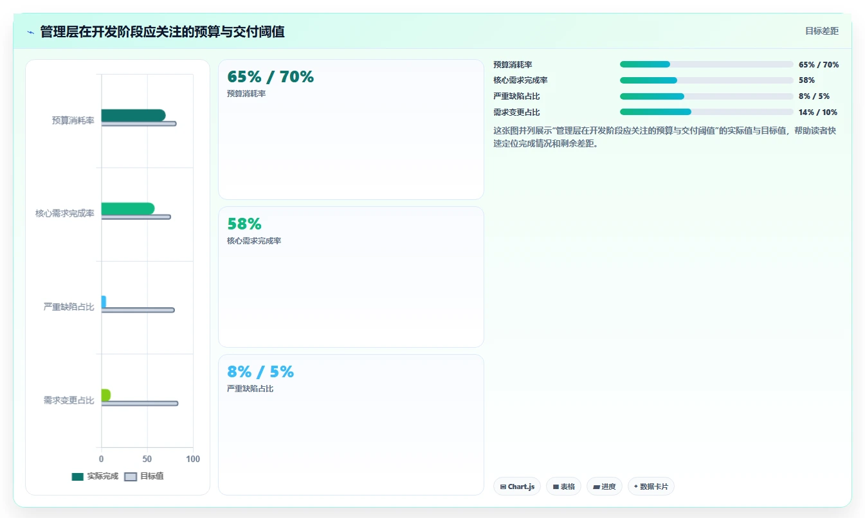Click the 核心需求完成率 label in progress list
865x518 pixels.
point(520,80)
